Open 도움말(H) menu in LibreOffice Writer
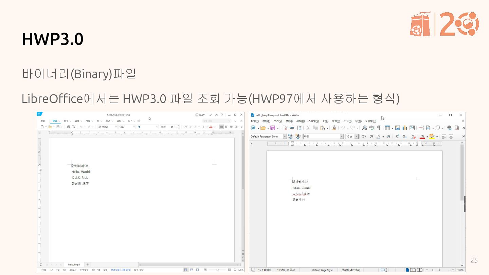This screenshot has width=489, height=275. tap(370, 121)
